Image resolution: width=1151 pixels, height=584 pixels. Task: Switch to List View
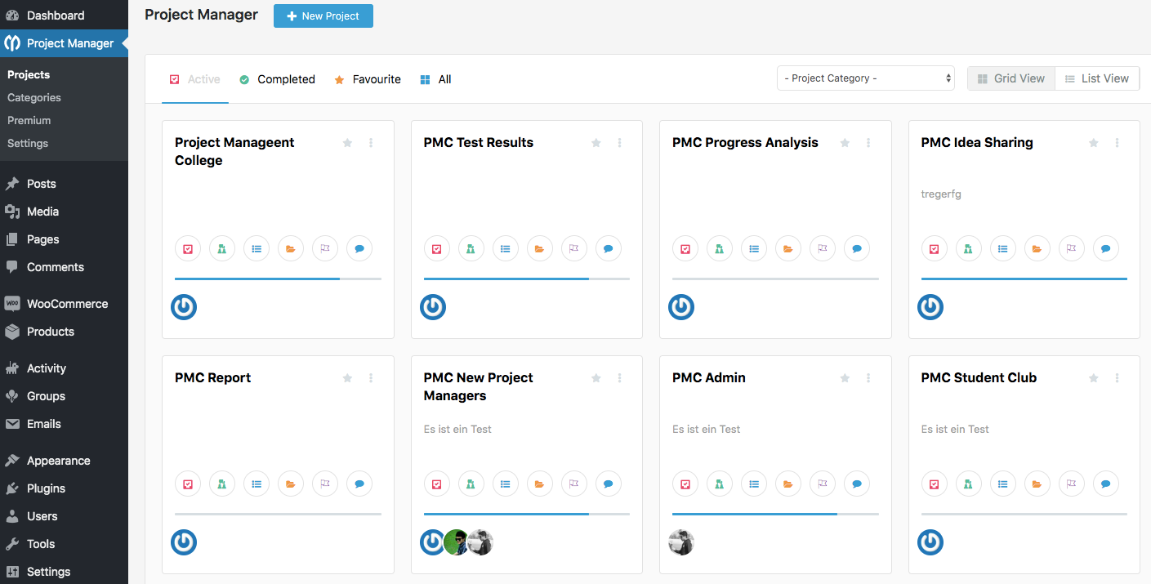click(1097, 78)
